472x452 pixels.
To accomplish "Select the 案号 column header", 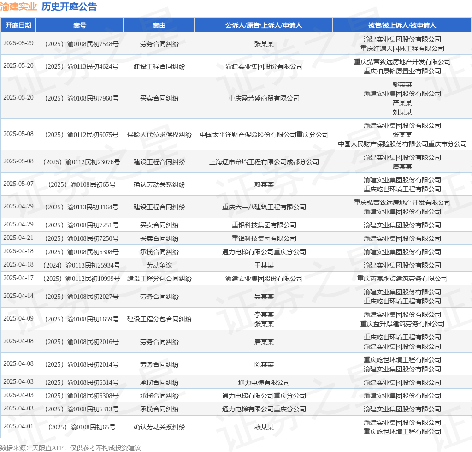I will (80, 25).
